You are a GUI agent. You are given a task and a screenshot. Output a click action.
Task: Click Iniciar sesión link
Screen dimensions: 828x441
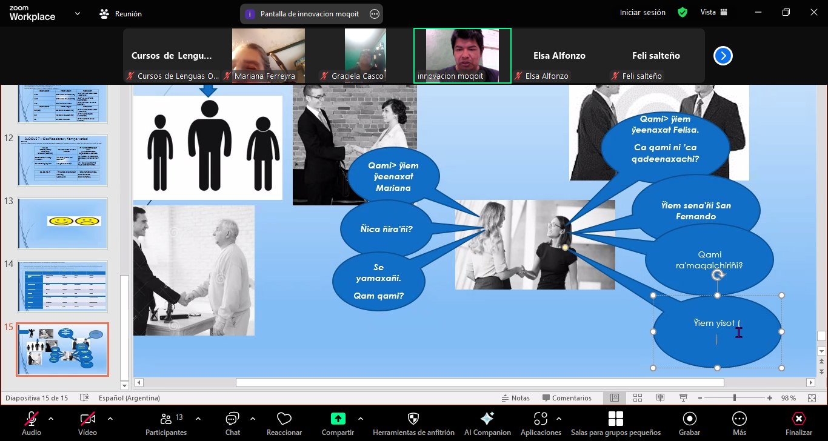click(643, 13)
